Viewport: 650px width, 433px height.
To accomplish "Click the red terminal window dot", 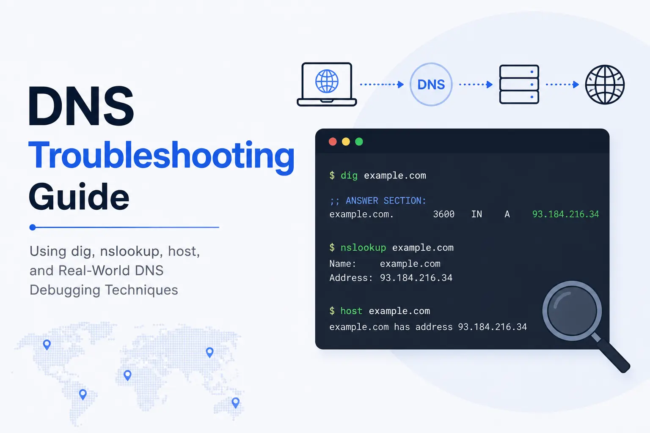I will pyautogui.click(x=333, y=142).
